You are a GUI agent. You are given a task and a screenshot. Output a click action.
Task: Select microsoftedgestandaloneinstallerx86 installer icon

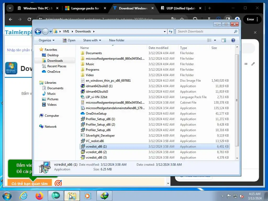click(x=82, y=108)
